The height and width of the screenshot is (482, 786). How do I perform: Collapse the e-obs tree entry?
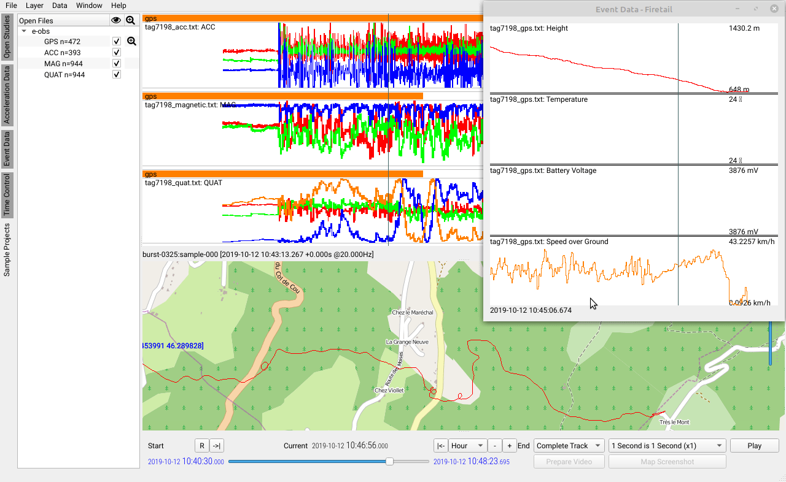[x=24, y=31]
